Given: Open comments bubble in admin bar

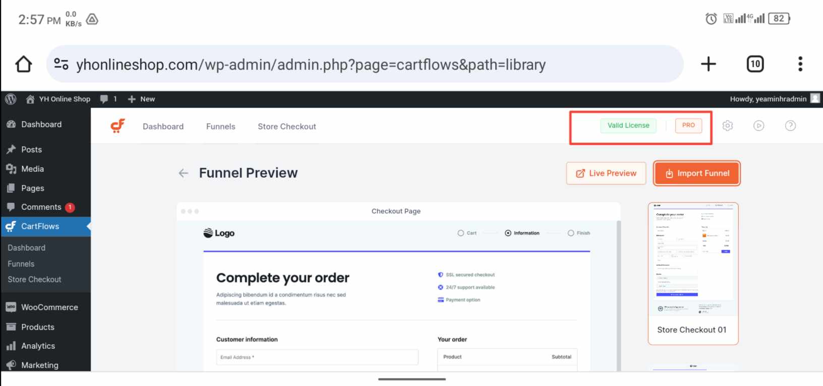Looking at the screenshot, I should coord(108,99).
